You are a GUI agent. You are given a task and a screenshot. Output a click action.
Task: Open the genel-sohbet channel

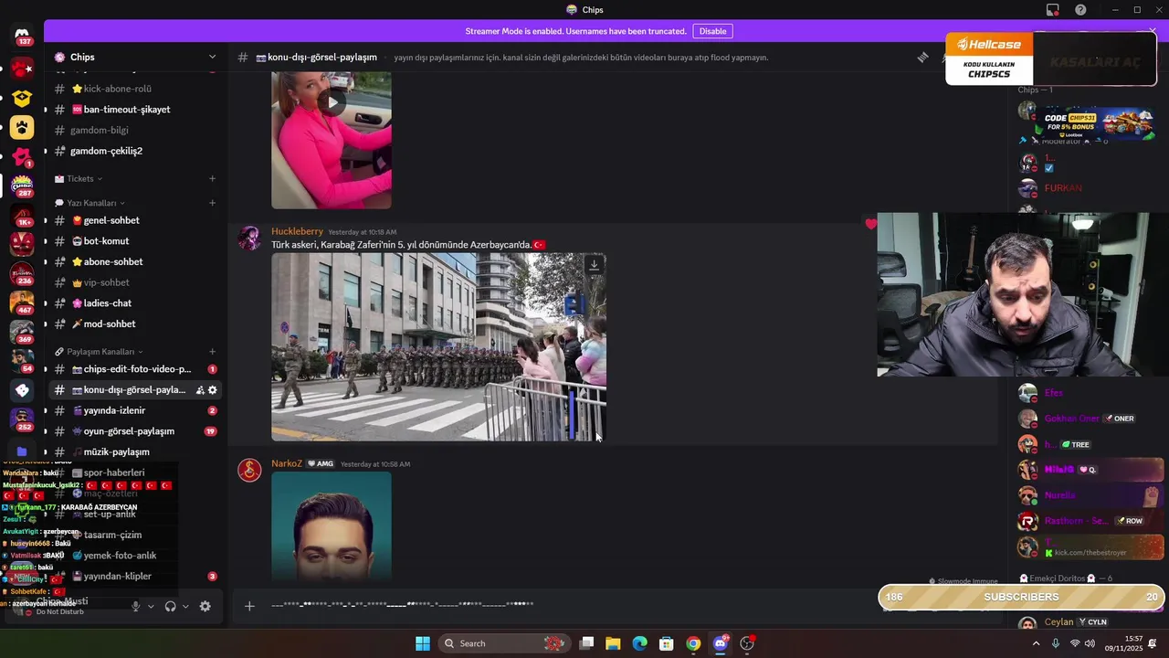click(135, 220)
